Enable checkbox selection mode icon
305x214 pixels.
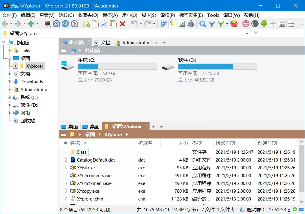coord(181,23)
